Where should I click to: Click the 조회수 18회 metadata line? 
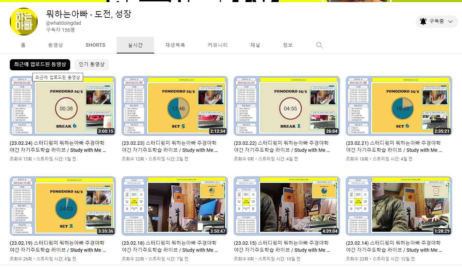379,159
